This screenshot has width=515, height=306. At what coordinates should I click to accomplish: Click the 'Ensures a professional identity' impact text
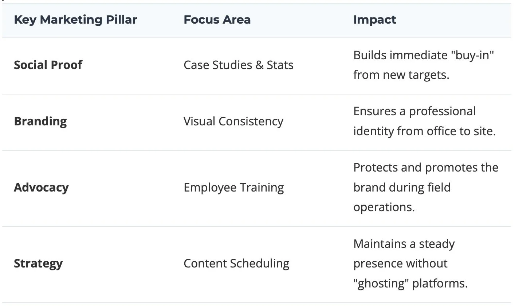click(425, 121)
